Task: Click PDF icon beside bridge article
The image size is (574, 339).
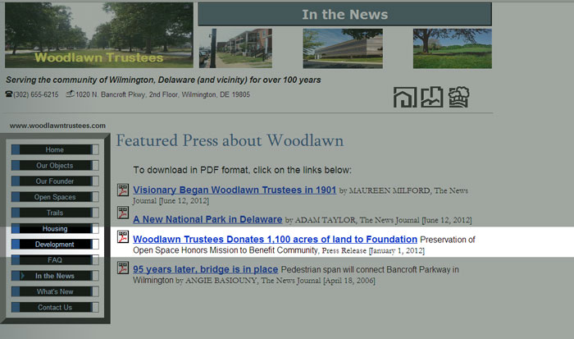Action: pyautogui.click(x=122, y=269)
